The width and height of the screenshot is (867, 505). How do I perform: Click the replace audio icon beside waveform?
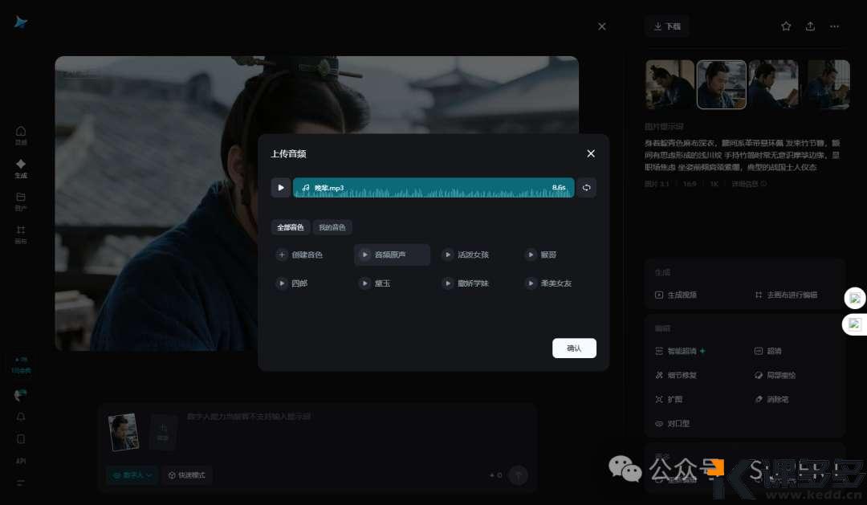(586, 188)
